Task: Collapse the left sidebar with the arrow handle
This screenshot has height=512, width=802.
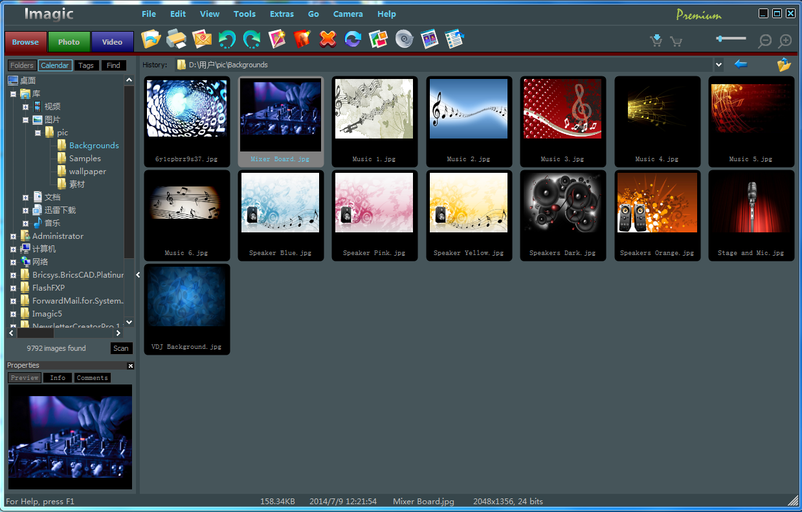Action: (138, 275)
